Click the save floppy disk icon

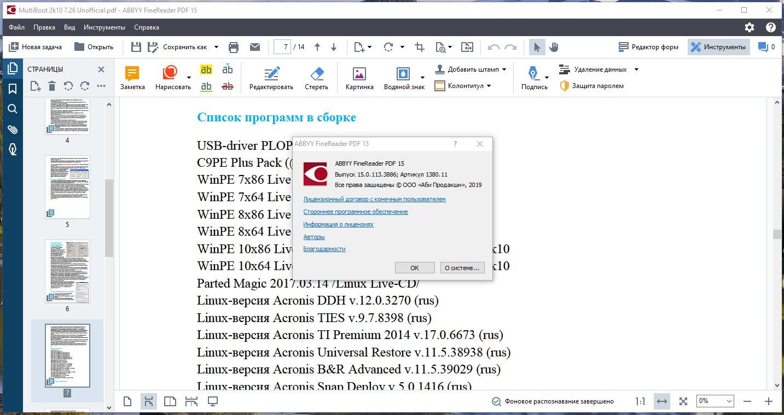pos(136,47)
